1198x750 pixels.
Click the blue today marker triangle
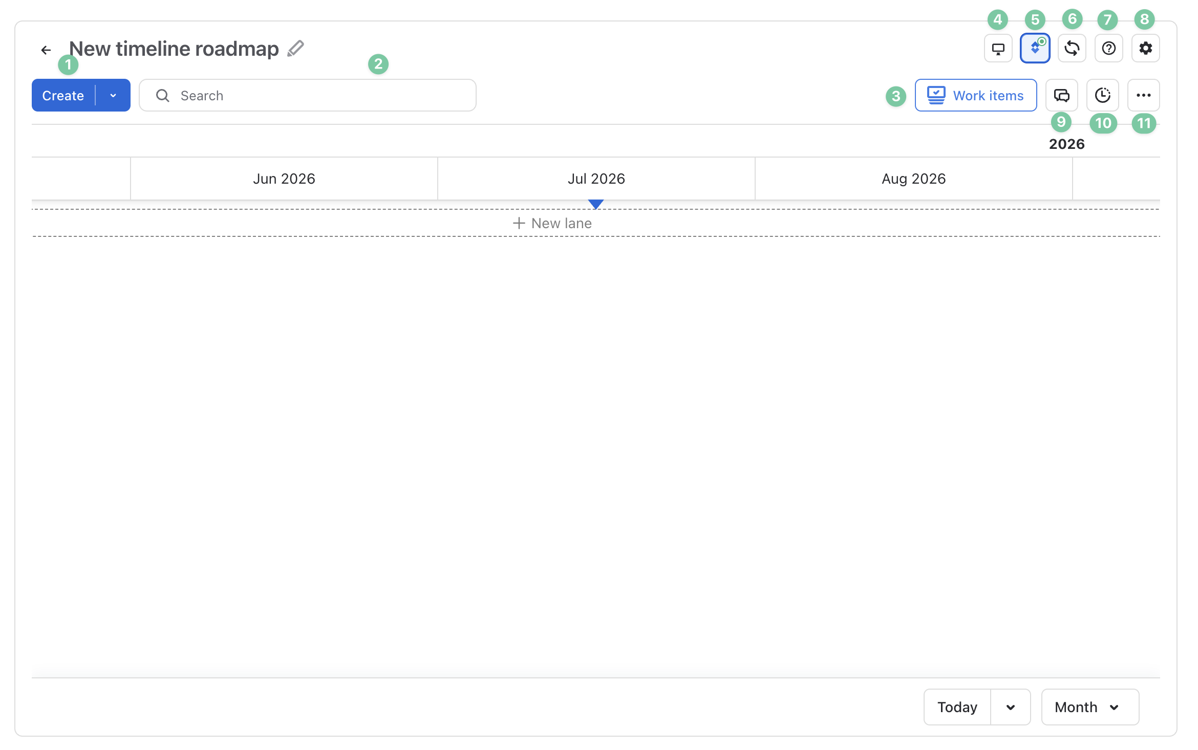595,204
